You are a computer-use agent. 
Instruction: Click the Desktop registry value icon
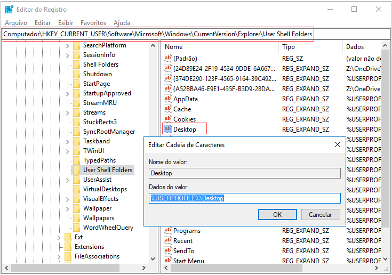[x=167, y=129]
